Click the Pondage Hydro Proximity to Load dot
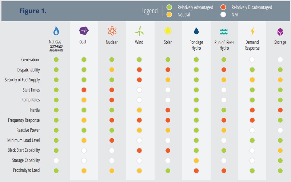The width and height of the screenshot is (291, 182). (x=196, y=170)
